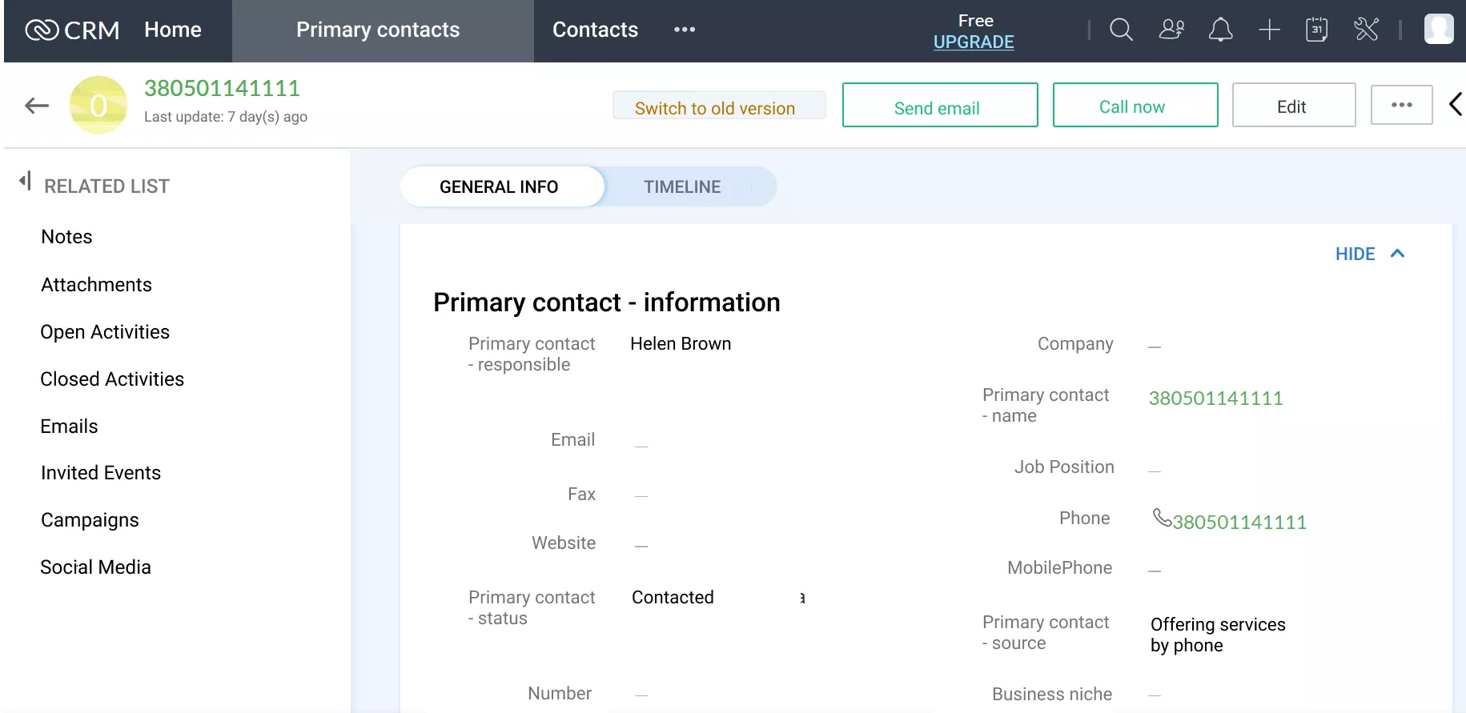The height and width of the screenshot is (713, 1466).
Task: Open Notes in related list
Action: [66, 237]
